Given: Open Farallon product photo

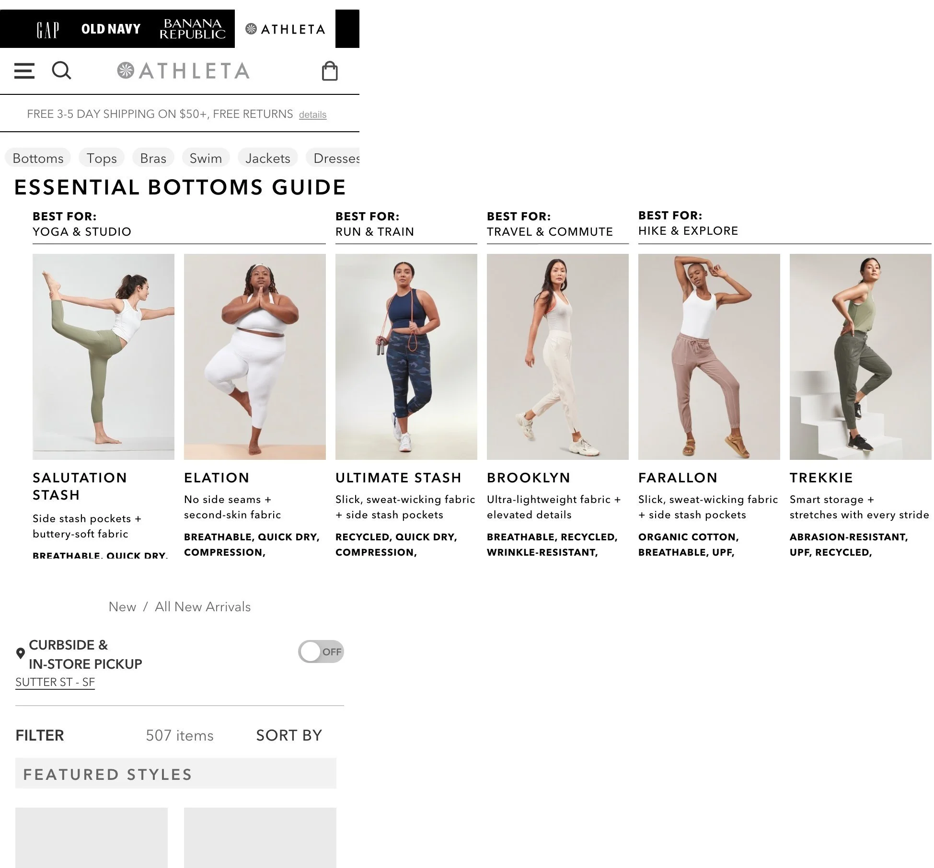Looking at the screenshot, I should 709,357.
